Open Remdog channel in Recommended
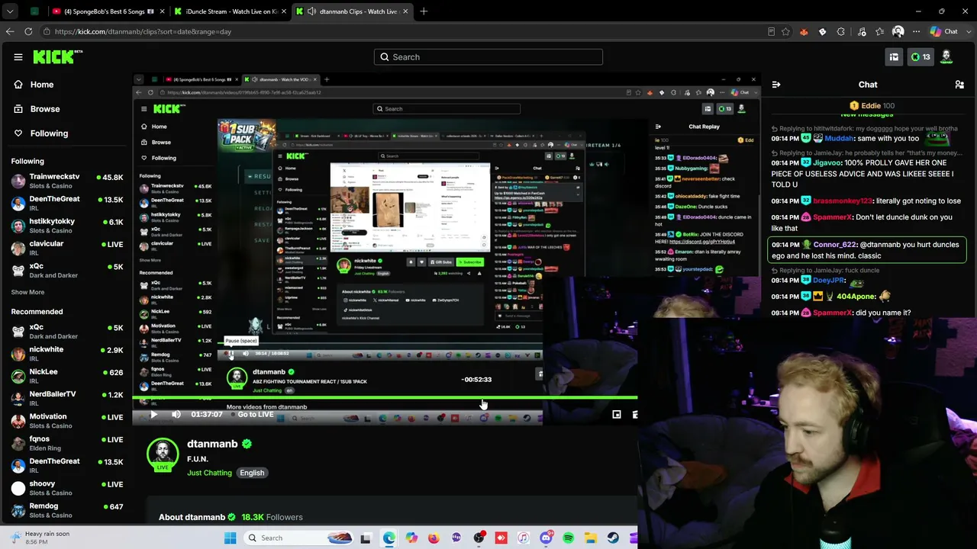 pyautogui.click(x=67, y=509)
